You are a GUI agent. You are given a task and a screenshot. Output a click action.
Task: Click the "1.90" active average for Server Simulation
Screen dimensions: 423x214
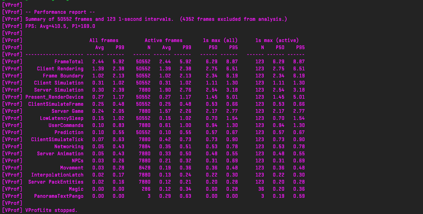[165, 90]
